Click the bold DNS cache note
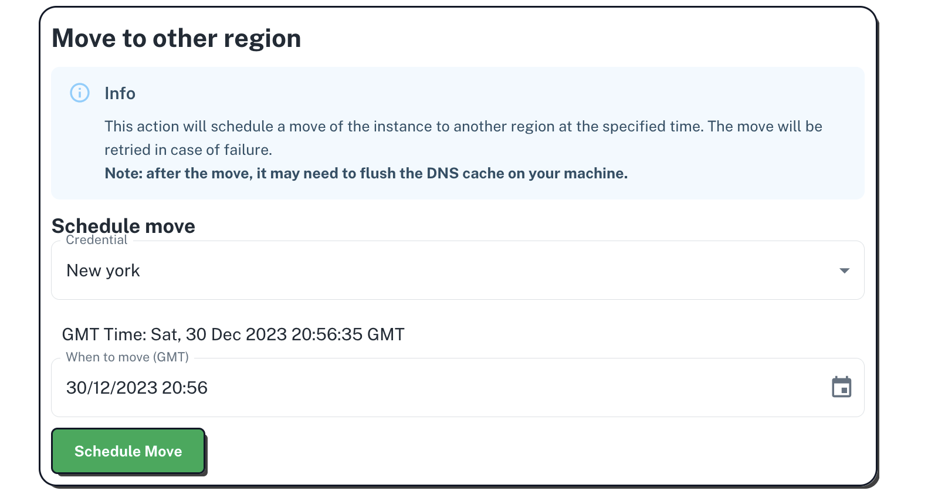The width and height of the screenshot is (928, 494). [x=365, y=174]
